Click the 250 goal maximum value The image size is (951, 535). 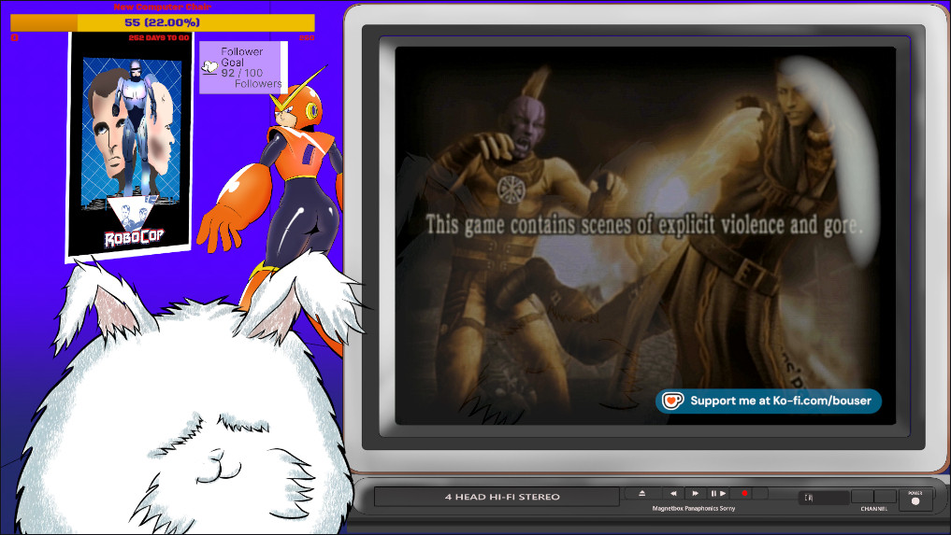point(307,37)
